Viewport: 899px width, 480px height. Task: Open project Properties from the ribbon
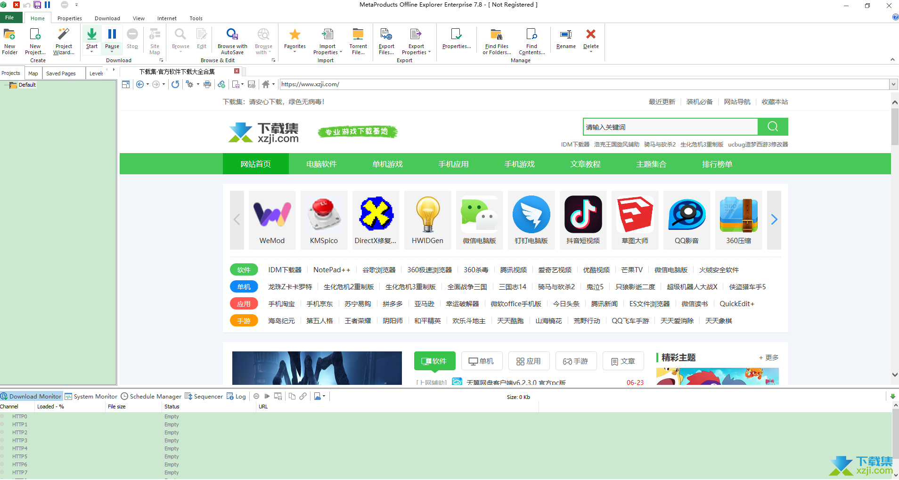click(x=457, y=39)
